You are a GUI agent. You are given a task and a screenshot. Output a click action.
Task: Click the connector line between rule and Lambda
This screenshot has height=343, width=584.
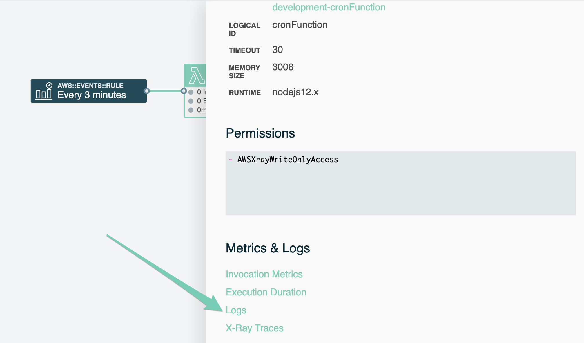pos(165,91)
